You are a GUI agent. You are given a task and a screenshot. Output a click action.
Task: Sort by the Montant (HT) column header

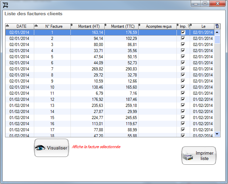(x=89, y=26)
